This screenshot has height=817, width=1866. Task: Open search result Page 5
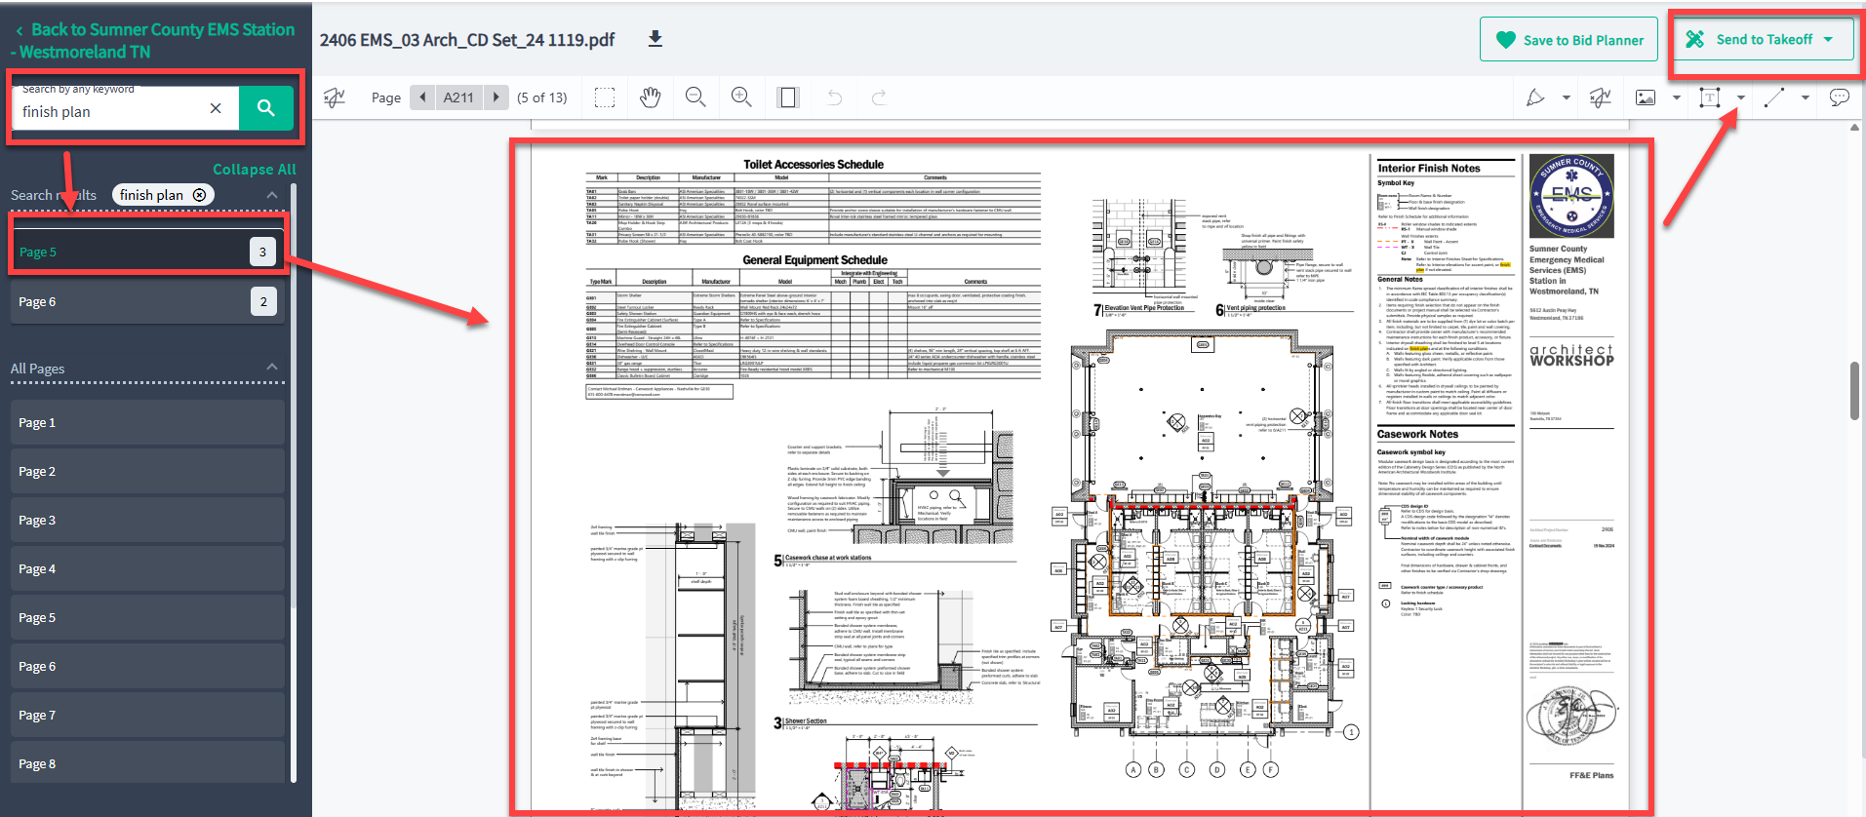point(147,252)
